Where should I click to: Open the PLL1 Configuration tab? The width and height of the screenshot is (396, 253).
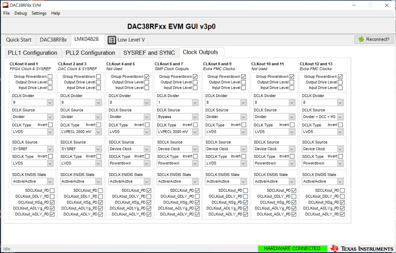(x=33, y=53)
